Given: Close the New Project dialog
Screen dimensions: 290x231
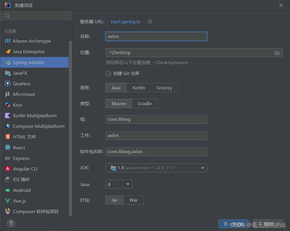Looking at the screenshot, I should coord(281,5).
